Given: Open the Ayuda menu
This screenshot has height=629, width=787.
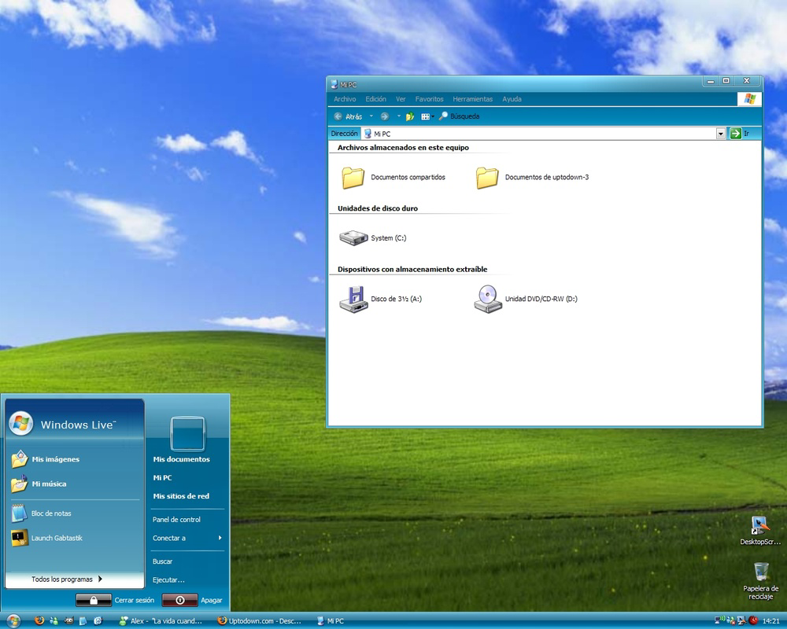Looking at the screenshot, I should tap(512, 99).
